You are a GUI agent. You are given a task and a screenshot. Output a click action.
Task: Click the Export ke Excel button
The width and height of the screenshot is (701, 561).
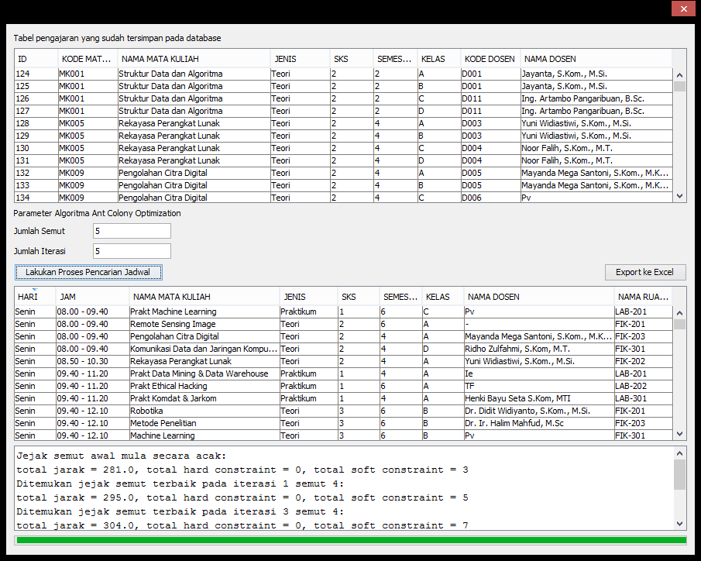click(644, 272)
